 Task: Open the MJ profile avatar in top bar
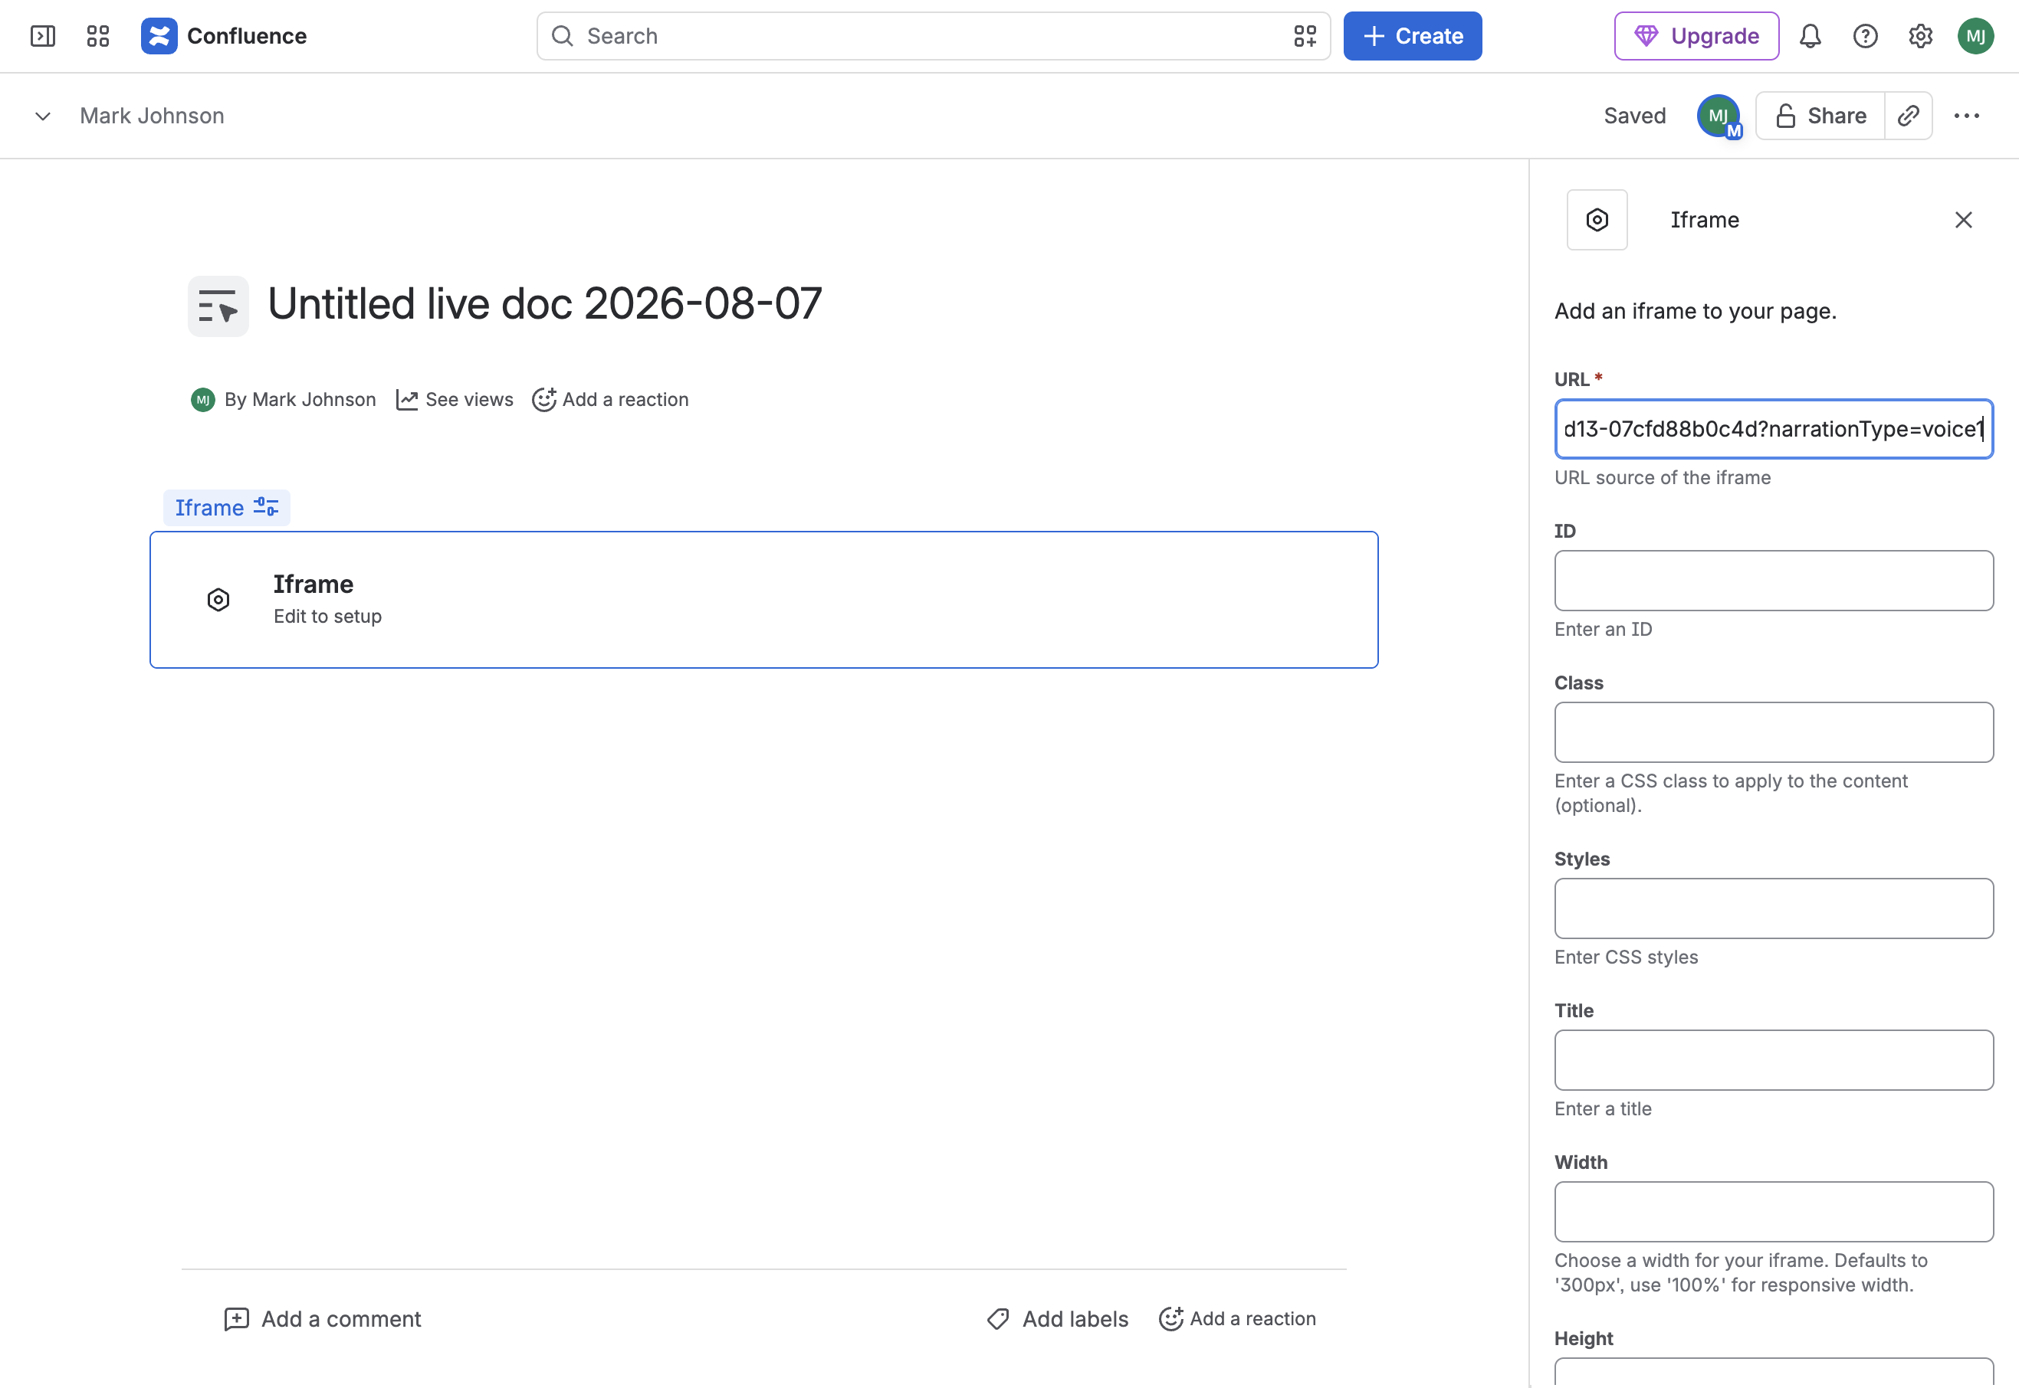pos(1975,36)
